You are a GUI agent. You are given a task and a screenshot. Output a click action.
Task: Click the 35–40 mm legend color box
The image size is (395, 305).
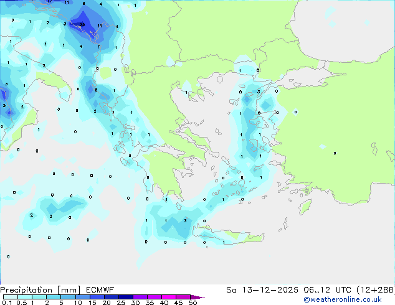[x=154, y=297]
